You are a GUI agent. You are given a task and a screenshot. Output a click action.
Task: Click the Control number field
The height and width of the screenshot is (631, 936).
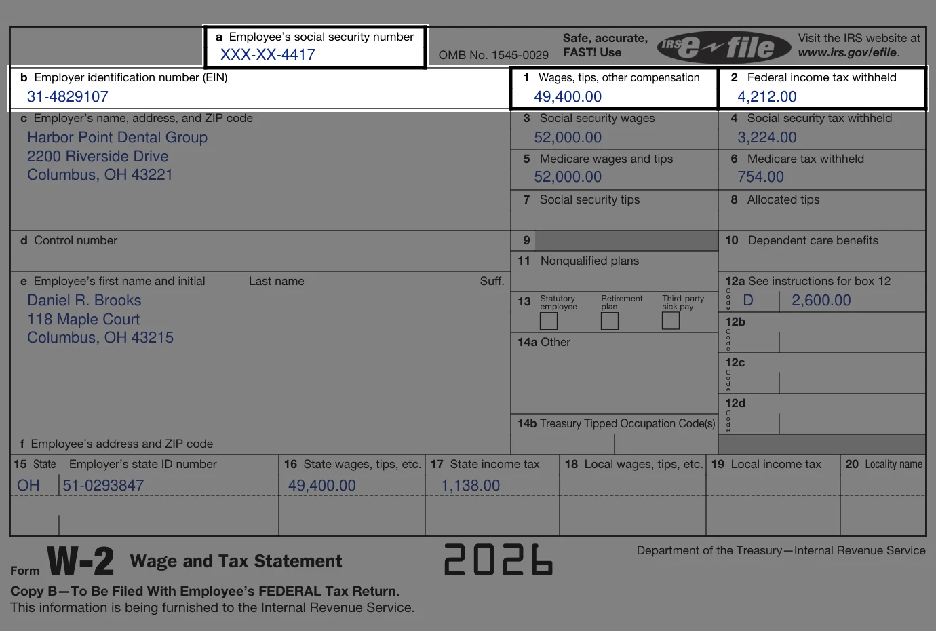tap(260, 251)
